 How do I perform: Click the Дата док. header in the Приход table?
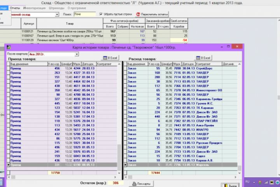pos(89,64)
